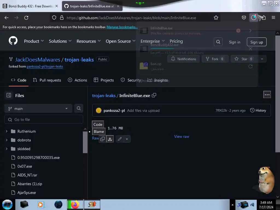This screenshot has height=210, width=280.
Task: Reload the page with the refresh icon
Action: pos(26,18)
